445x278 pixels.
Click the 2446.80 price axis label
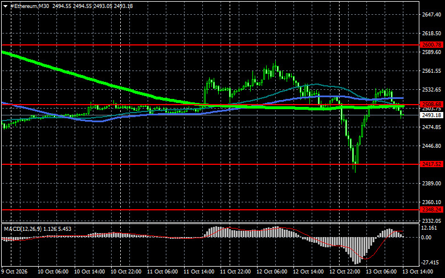(432, 146)
